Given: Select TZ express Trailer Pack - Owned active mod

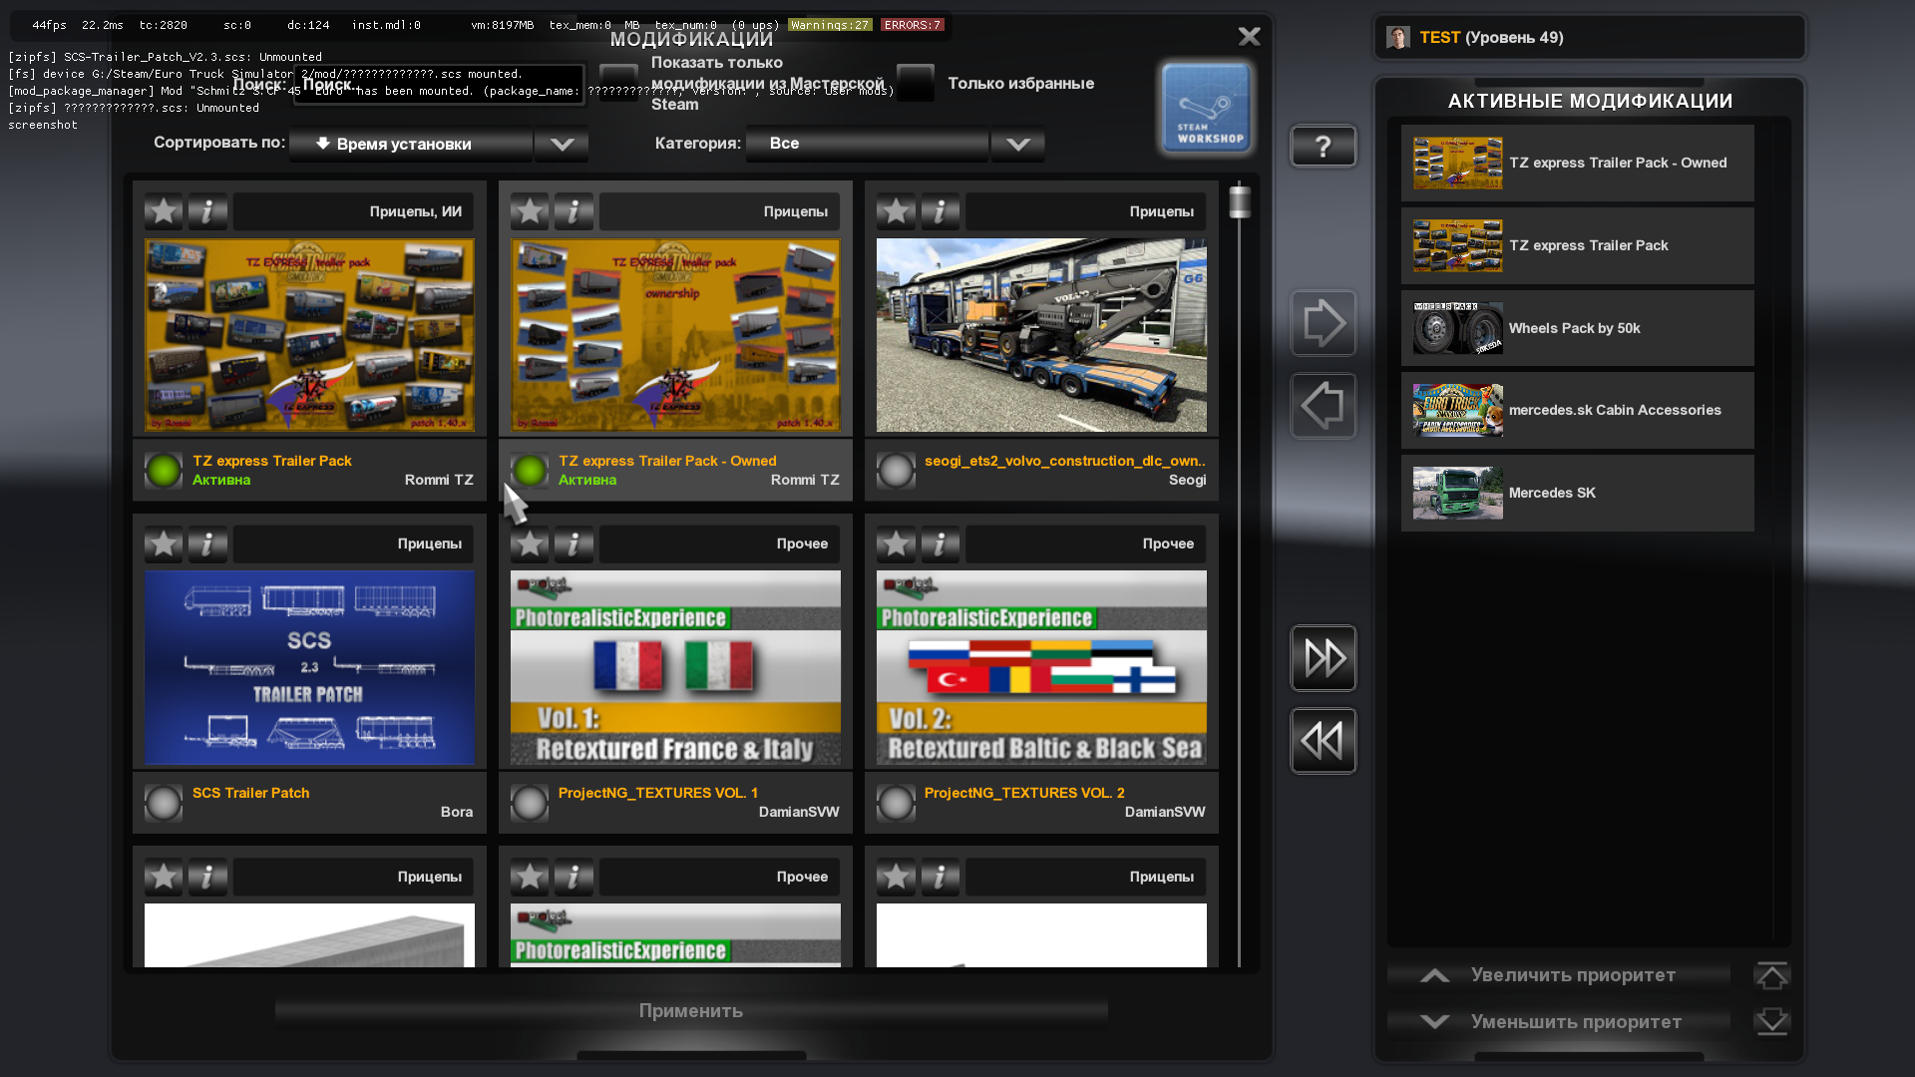Looking at the screenshot, I should 1577,163.
